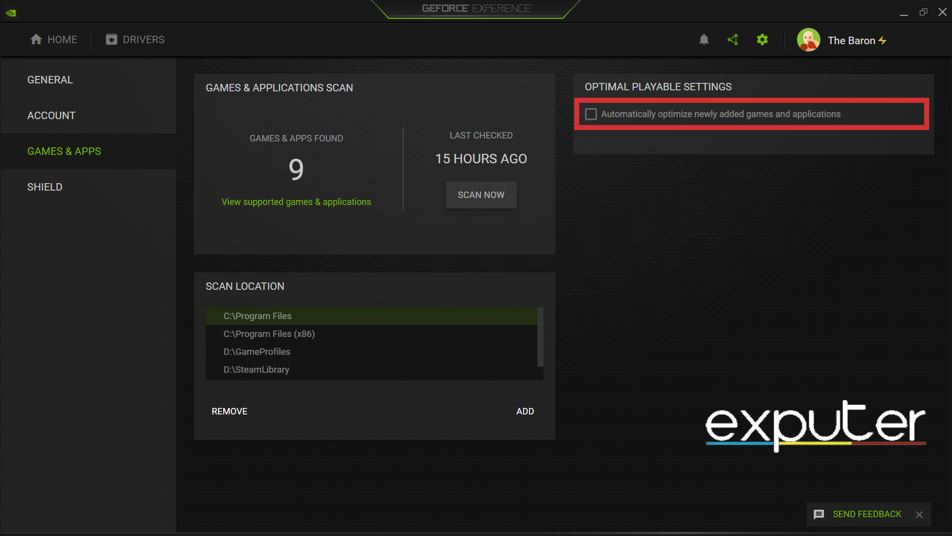
Task: Select C:\Program Files scan location
Action: click(x=371, y=316)
